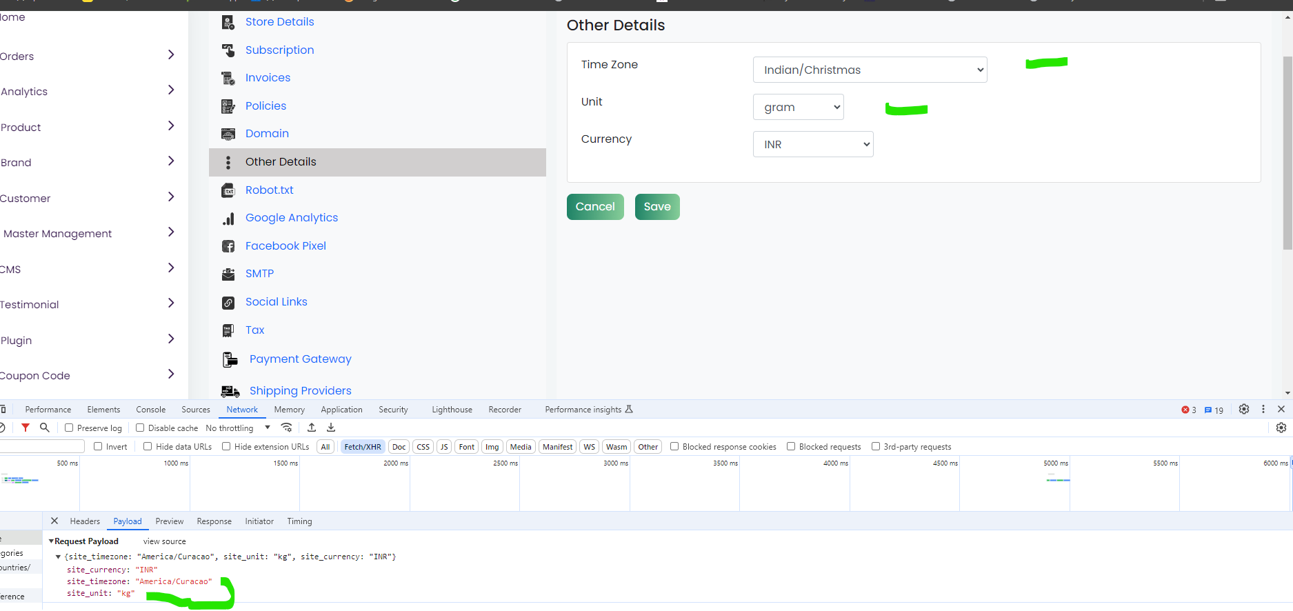Expand the Coupon Code sidebar menu

[x=171, y=374]
